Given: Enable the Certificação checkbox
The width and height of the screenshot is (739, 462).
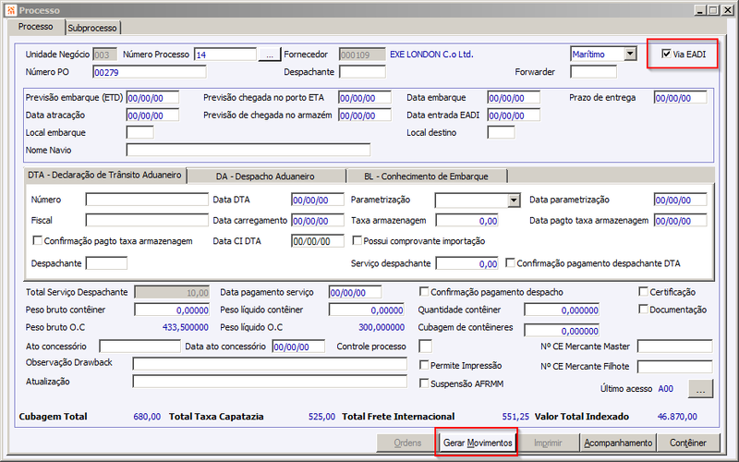Looking at the screenshot, I should pos(643,292).
